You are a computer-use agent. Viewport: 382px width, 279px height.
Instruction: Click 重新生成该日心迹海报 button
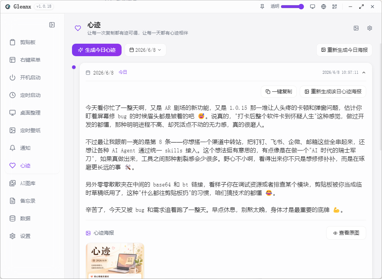click(333, 91)
